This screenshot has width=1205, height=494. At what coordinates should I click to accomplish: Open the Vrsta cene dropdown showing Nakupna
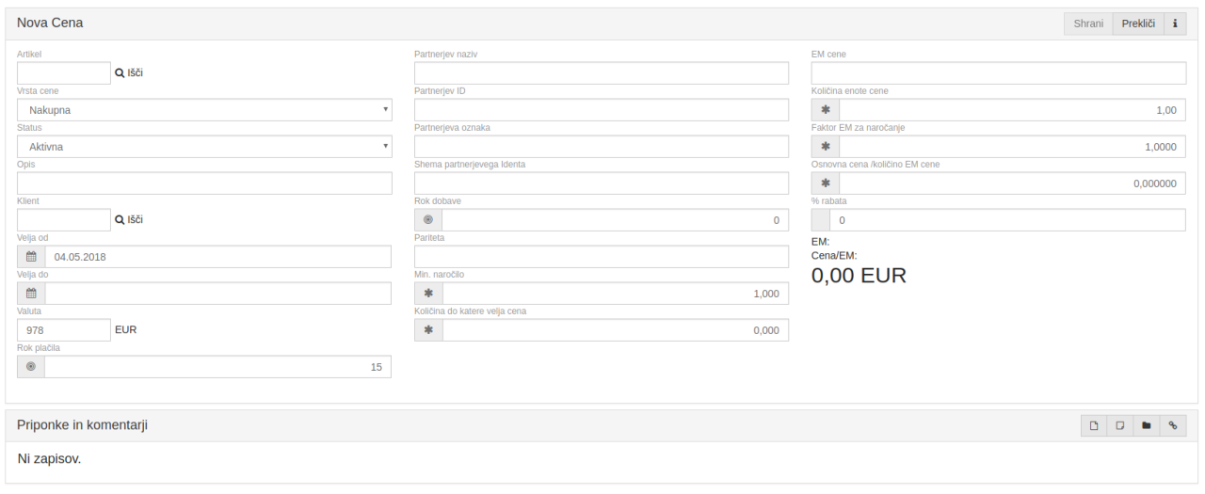204,110
